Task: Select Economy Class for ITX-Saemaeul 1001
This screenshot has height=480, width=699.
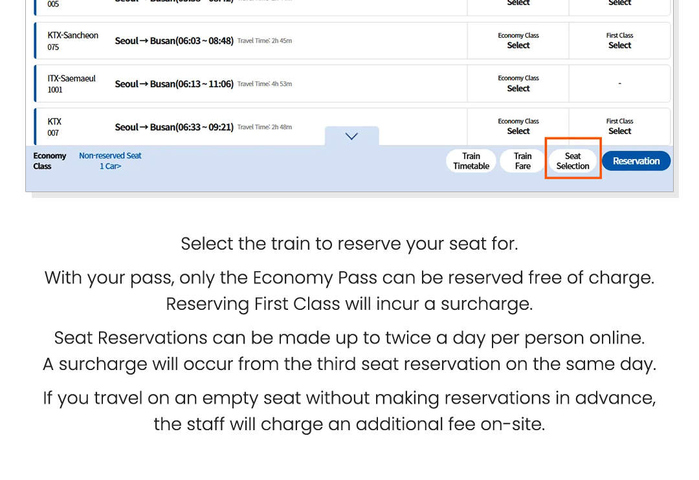Action: (518, 88)
